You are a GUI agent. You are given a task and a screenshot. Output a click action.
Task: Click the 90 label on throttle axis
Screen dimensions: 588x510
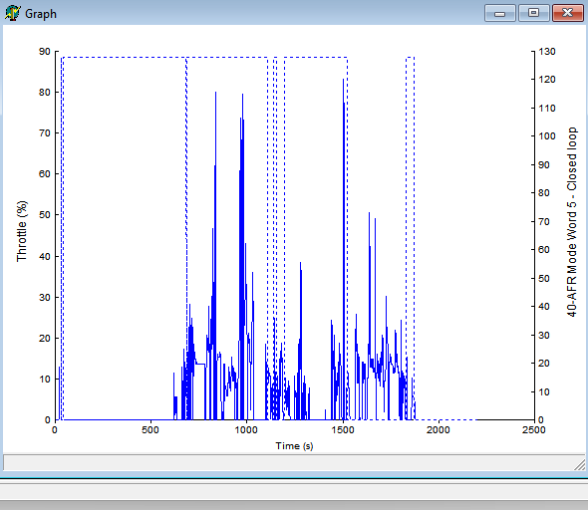(x=45, y=52)
